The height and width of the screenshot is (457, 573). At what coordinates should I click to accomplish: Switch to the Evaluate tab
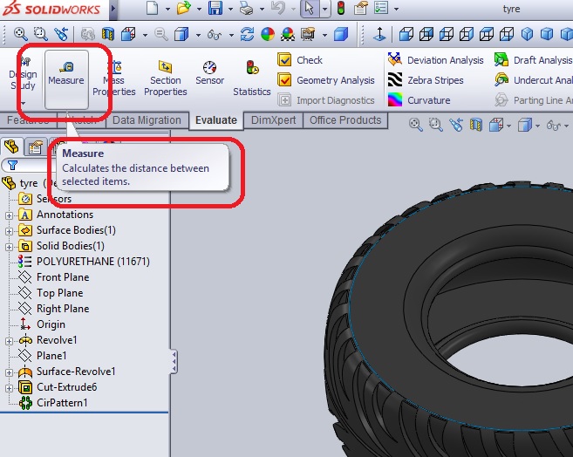[216, 120]
